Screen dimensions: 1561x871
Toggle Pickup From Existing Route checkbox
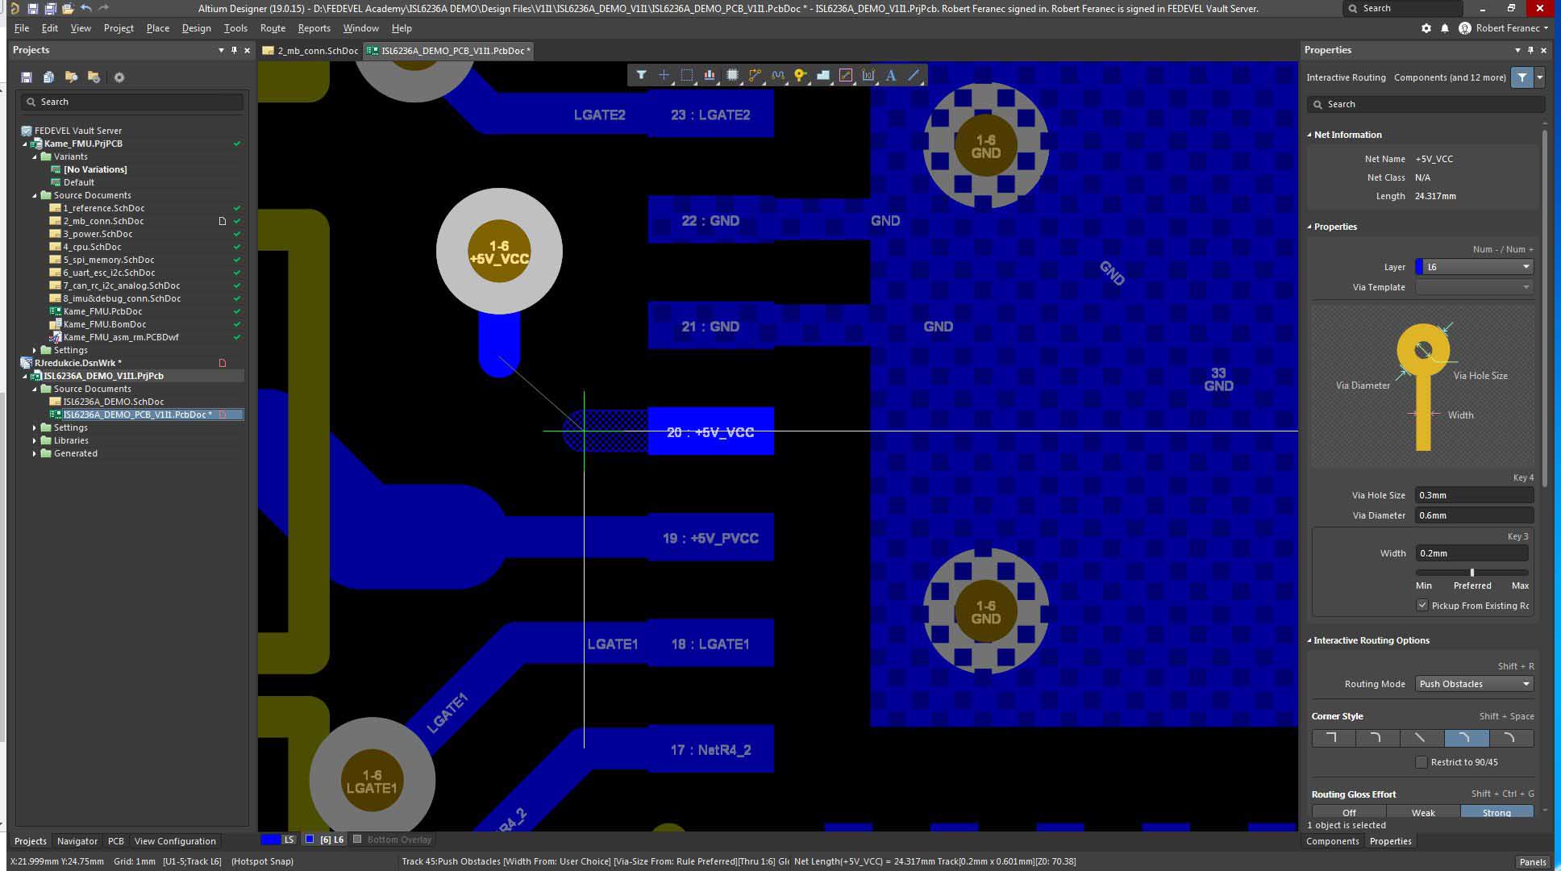(x=1422, y=606)
